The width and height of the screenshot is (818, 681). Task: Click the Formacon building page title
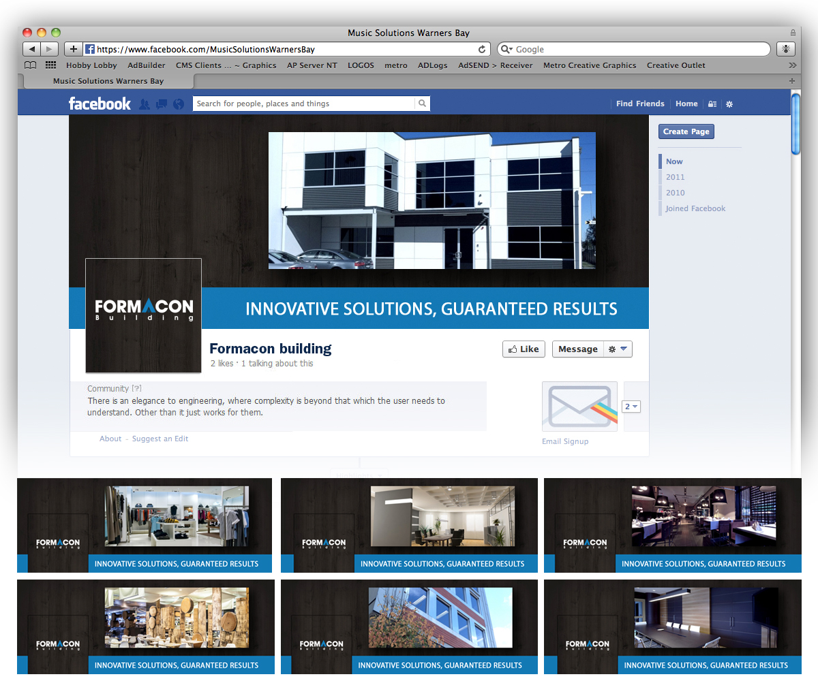[271, 349]
